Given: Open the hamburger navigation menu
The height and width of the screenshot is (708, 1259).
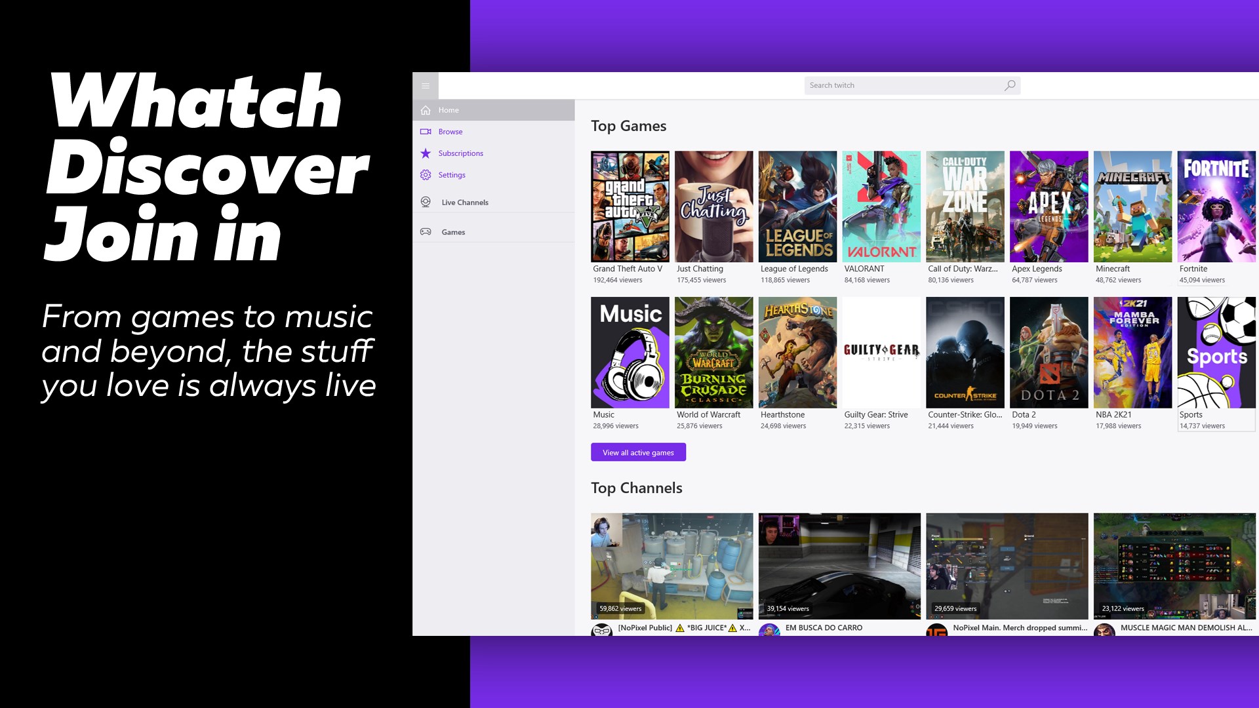Looking at the screenshot, I should [x=425, y=86].
